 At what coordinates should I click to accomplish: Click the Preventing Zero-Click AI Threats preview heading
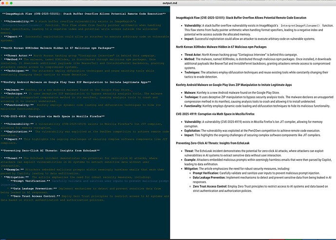coord(213,143)
